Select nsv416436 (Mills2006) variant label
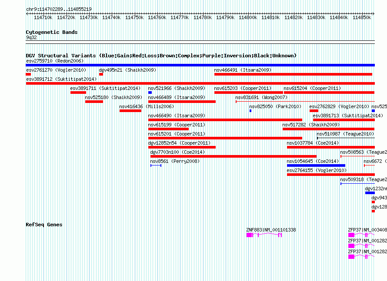 click(147, 106)
